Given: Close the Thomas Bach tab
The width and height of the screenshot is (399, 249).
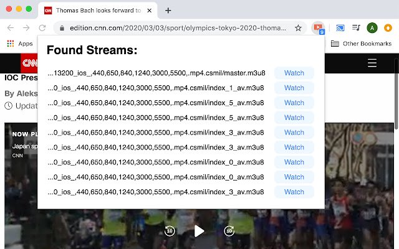Looking at the screenshot, I should tap(150, 11).
